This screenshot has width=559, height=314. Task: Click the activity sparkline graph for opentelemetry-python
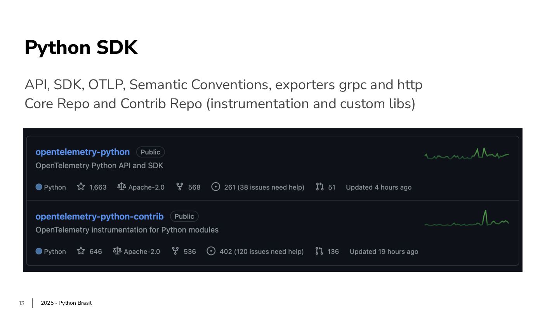(467, 154)
